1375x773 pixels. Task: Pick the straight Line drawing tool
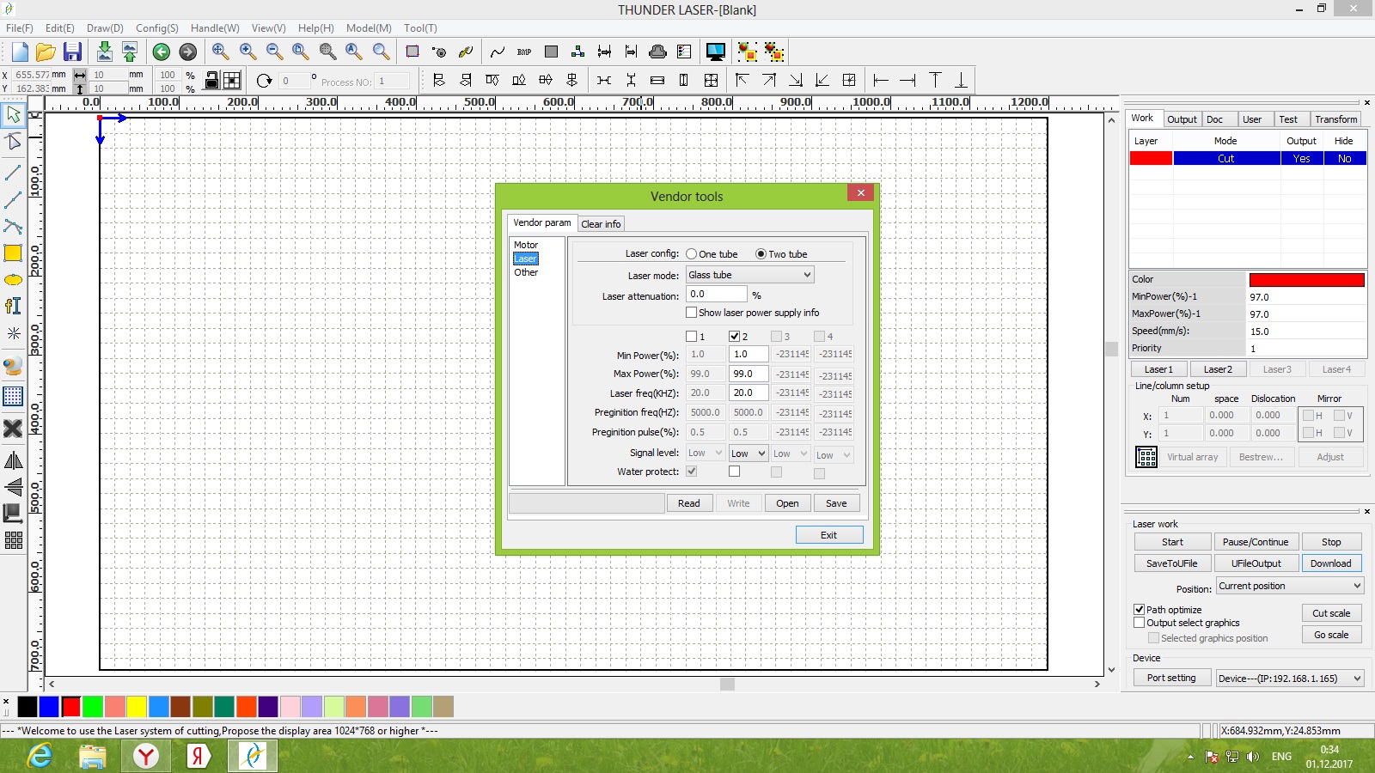pos(13,173)
